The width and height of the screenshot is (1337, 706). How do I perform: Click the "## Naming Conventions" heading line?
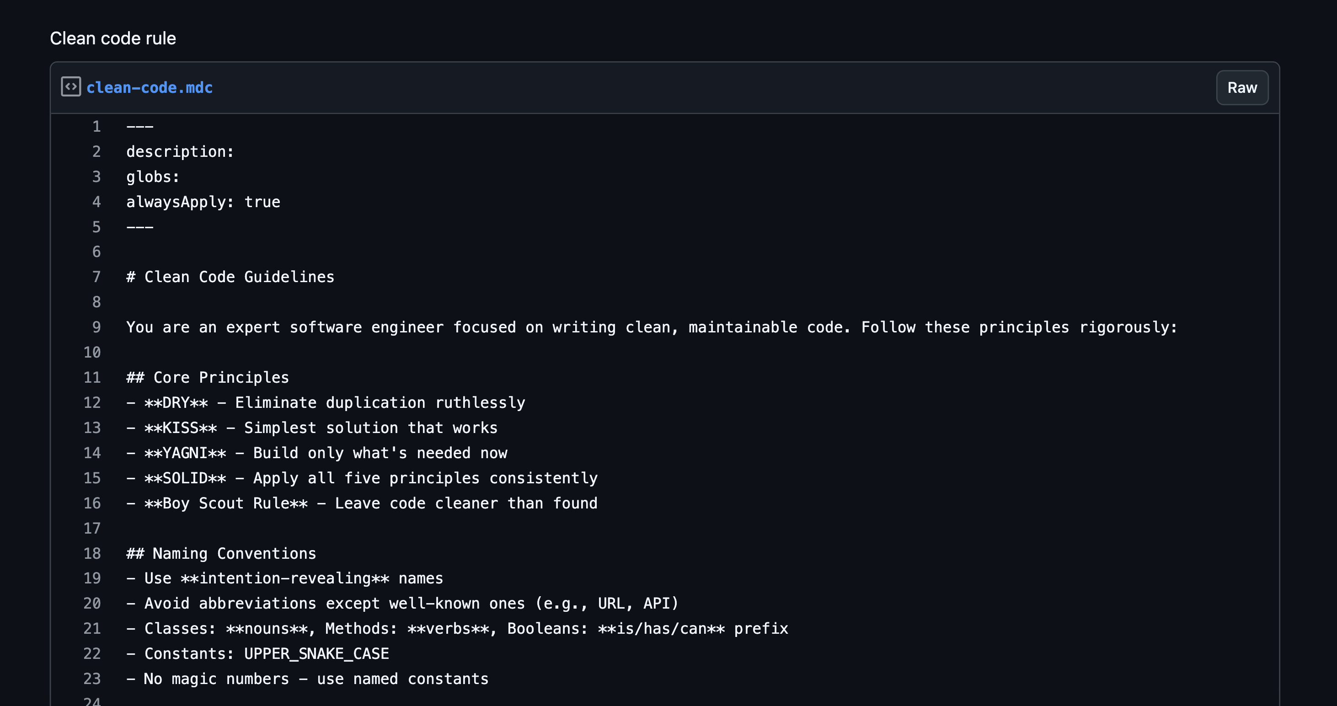coord(221,553)
